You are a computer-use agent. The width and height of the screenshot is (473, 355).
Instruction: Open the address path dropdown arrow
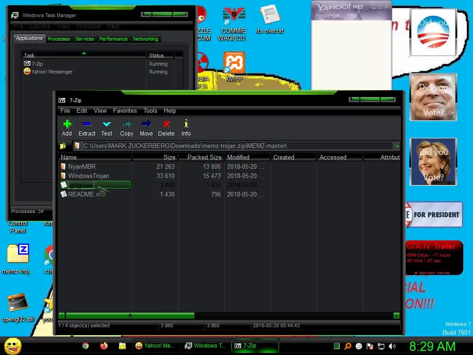point(397,146)
